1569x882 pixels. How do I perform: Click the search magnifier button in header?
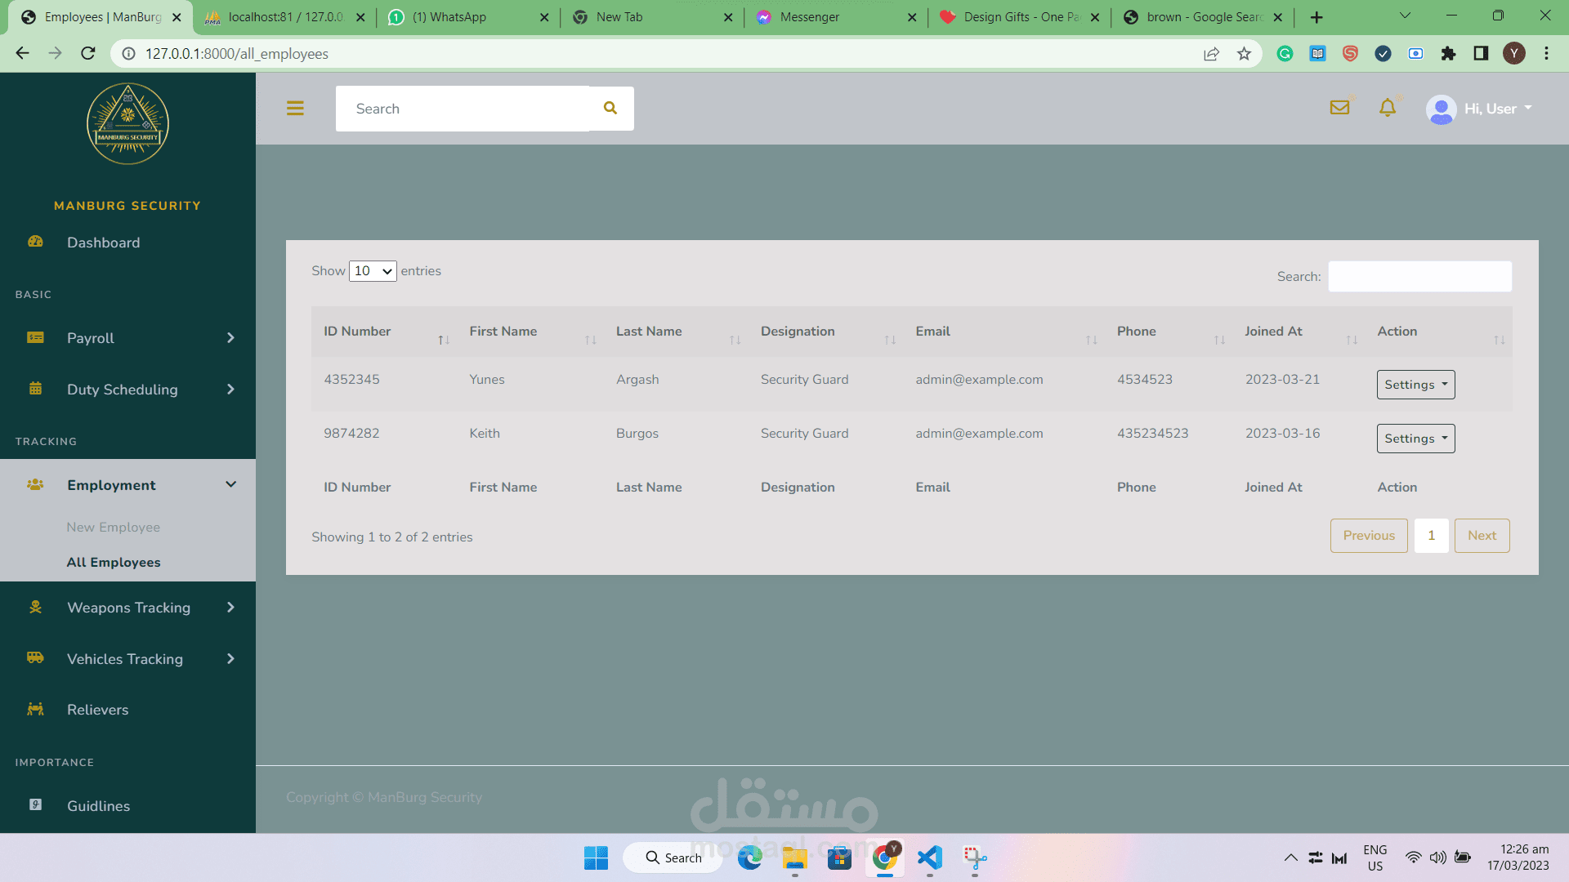pos(610,109)
